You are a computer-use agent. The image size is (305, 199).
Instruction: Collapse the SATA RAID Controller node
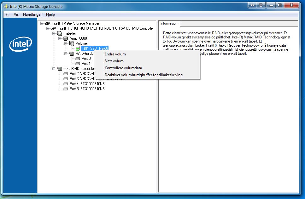(x=48, y=29)
